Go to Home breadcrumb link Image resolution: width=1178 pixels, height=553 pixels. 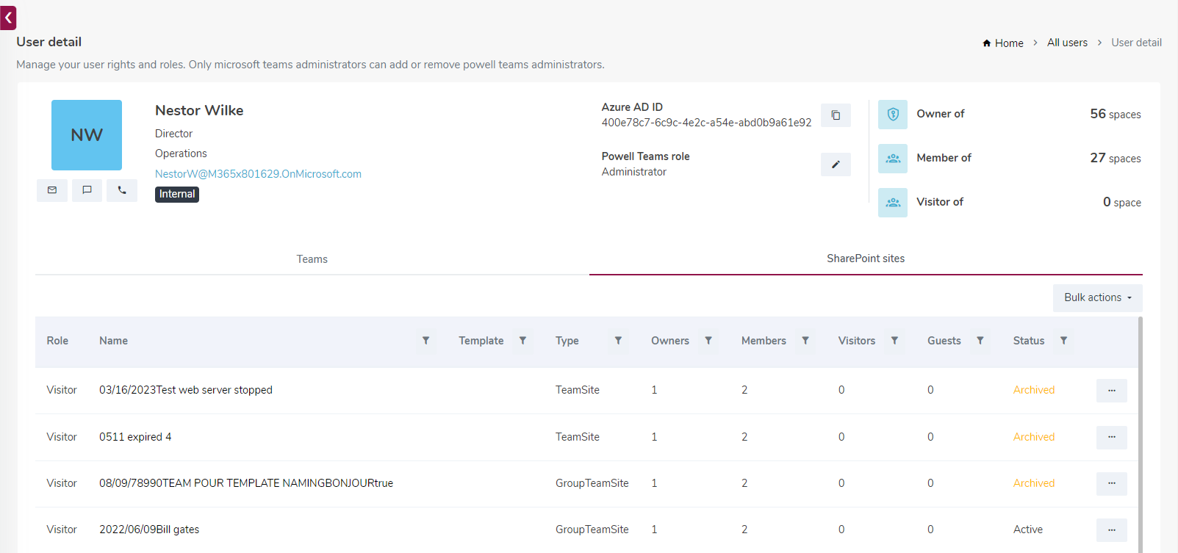(1009, 43)
